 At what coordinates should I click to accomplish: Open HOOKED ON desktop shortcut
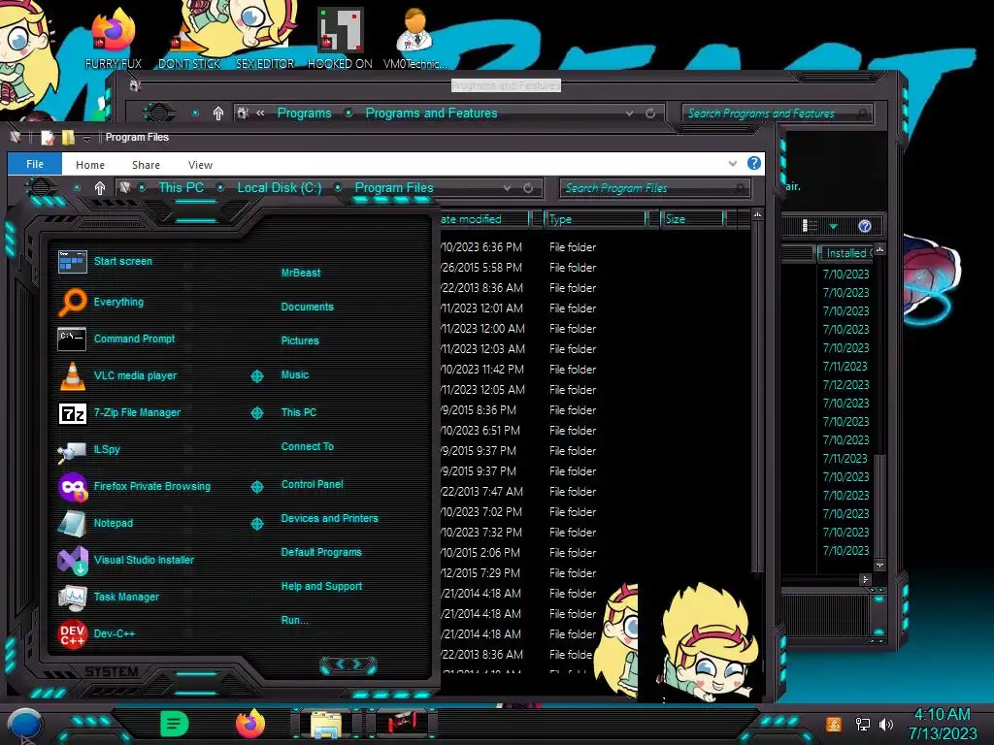pyautogui.click(x=340, y=38)
